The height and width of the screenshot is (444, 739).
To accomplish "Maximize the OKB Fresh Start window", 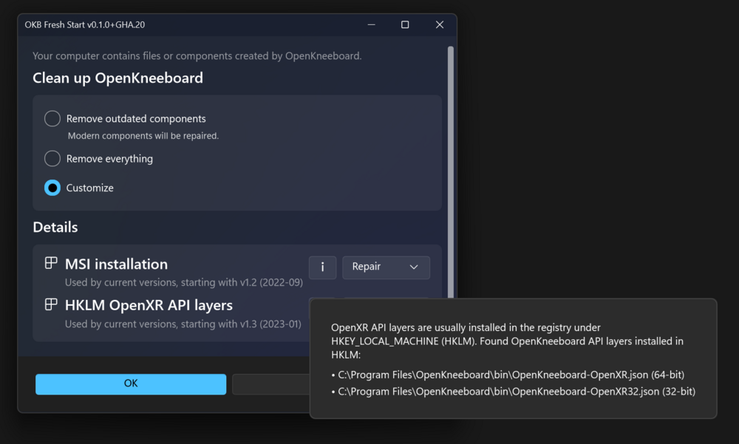I will coord(405,24).
